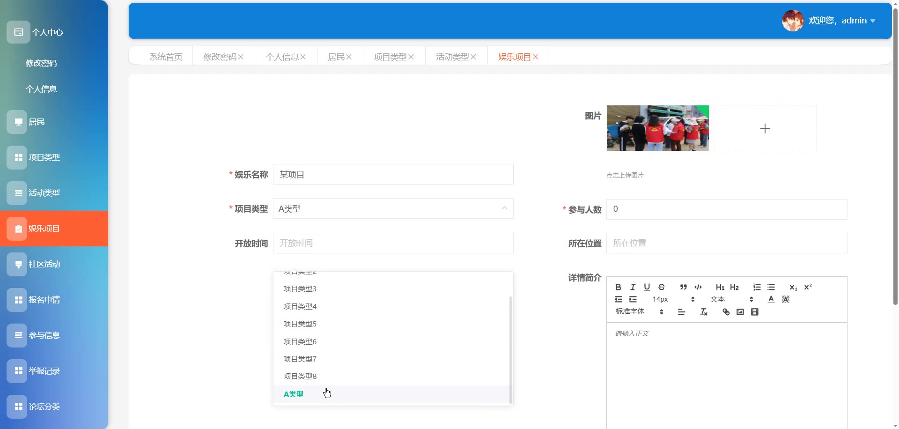The height and width of the screenshot is (429, 899).
Task: Toggle bold formatting in the editor
Action: point(618,287)
